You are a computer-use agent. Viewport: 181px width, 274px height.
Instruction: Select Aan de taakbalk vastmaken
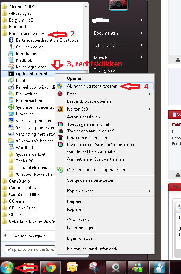click(x=92, y=151)
